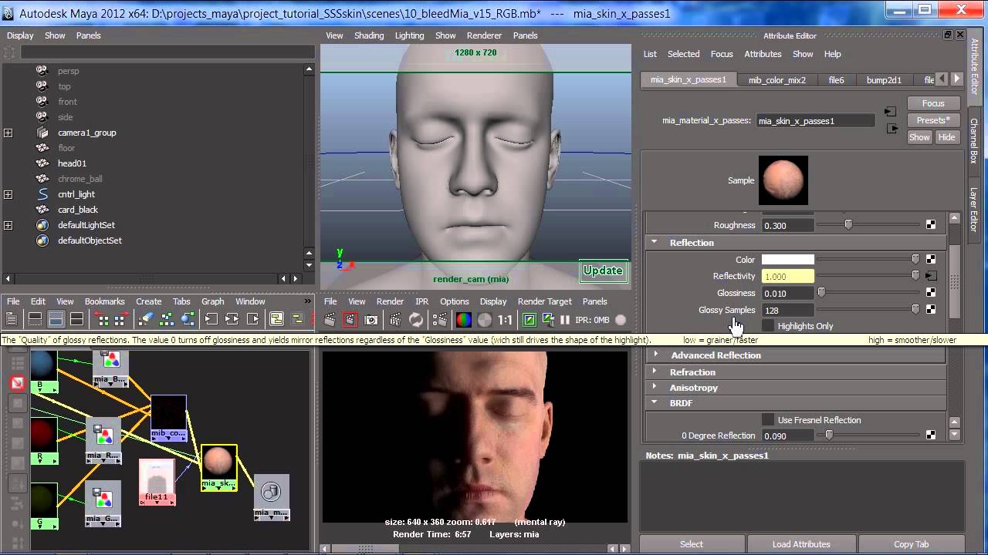Click the 1:1 real size icon
The width and height of the screenshot is (988, 555).
pos(505,320)
